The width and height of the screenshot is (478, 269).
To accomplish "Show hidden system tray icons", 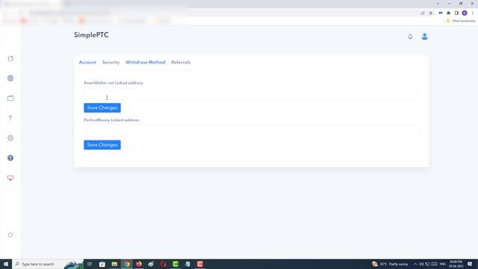I will (x=415, y=264).
